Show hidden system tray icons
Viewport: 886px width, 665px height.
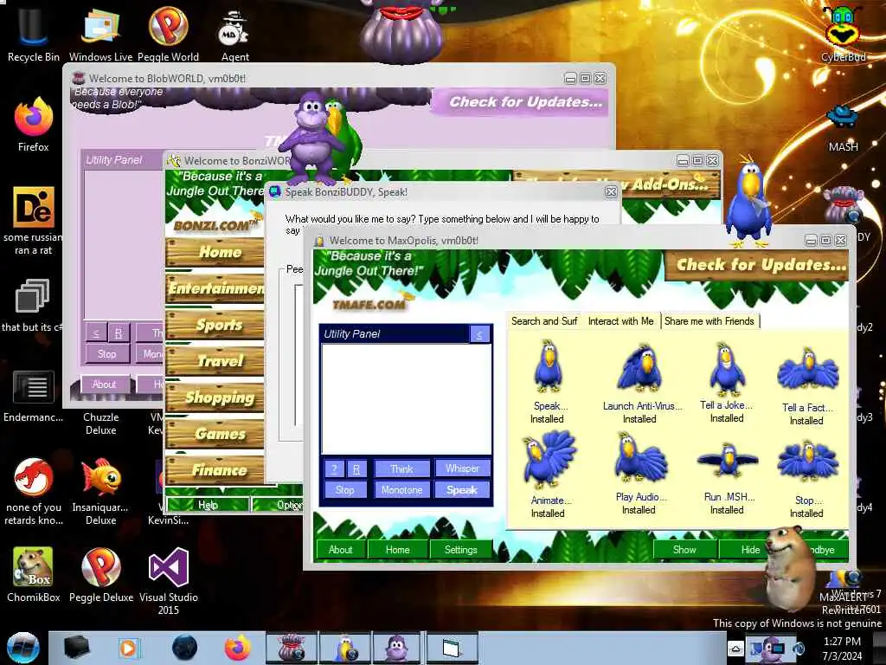coord(735,648)
